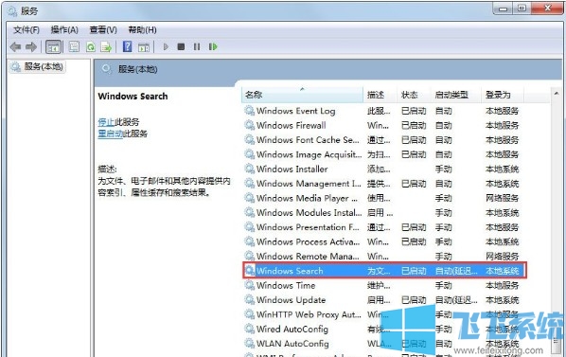566x357 pixels.
Task: Click gear icon of Wired AutoConfig
Action: click(x=250, y=329)
